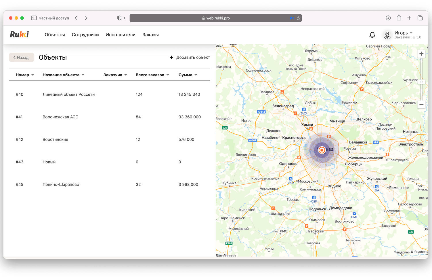Sort by the Номер column arrow
The image size is (432, 280).
click(x=33, y=75)
